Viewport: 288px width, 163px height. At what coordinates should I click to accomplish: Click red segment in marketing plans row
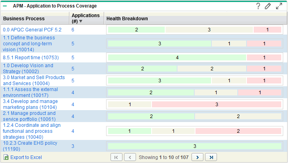pyautogui.click(x=217, y=105)
